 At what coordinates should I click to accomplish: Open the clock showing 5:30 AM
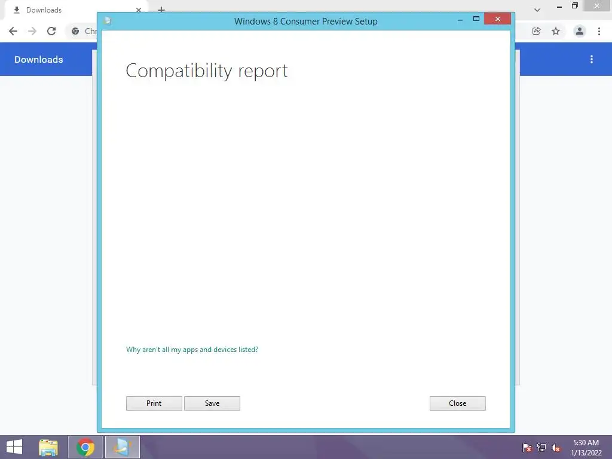tap(586, 448)
